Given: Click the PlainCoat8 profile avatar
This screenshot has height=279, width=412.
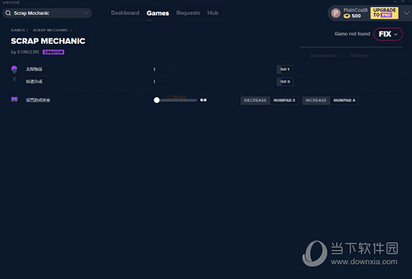Looking at the screenshot, I should pyautogui.click(x=336, y=13).
